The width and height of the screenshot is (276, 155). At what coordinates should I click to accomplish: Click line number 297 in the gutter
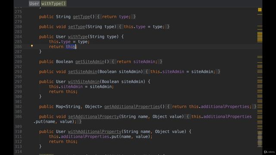(18, 82)
